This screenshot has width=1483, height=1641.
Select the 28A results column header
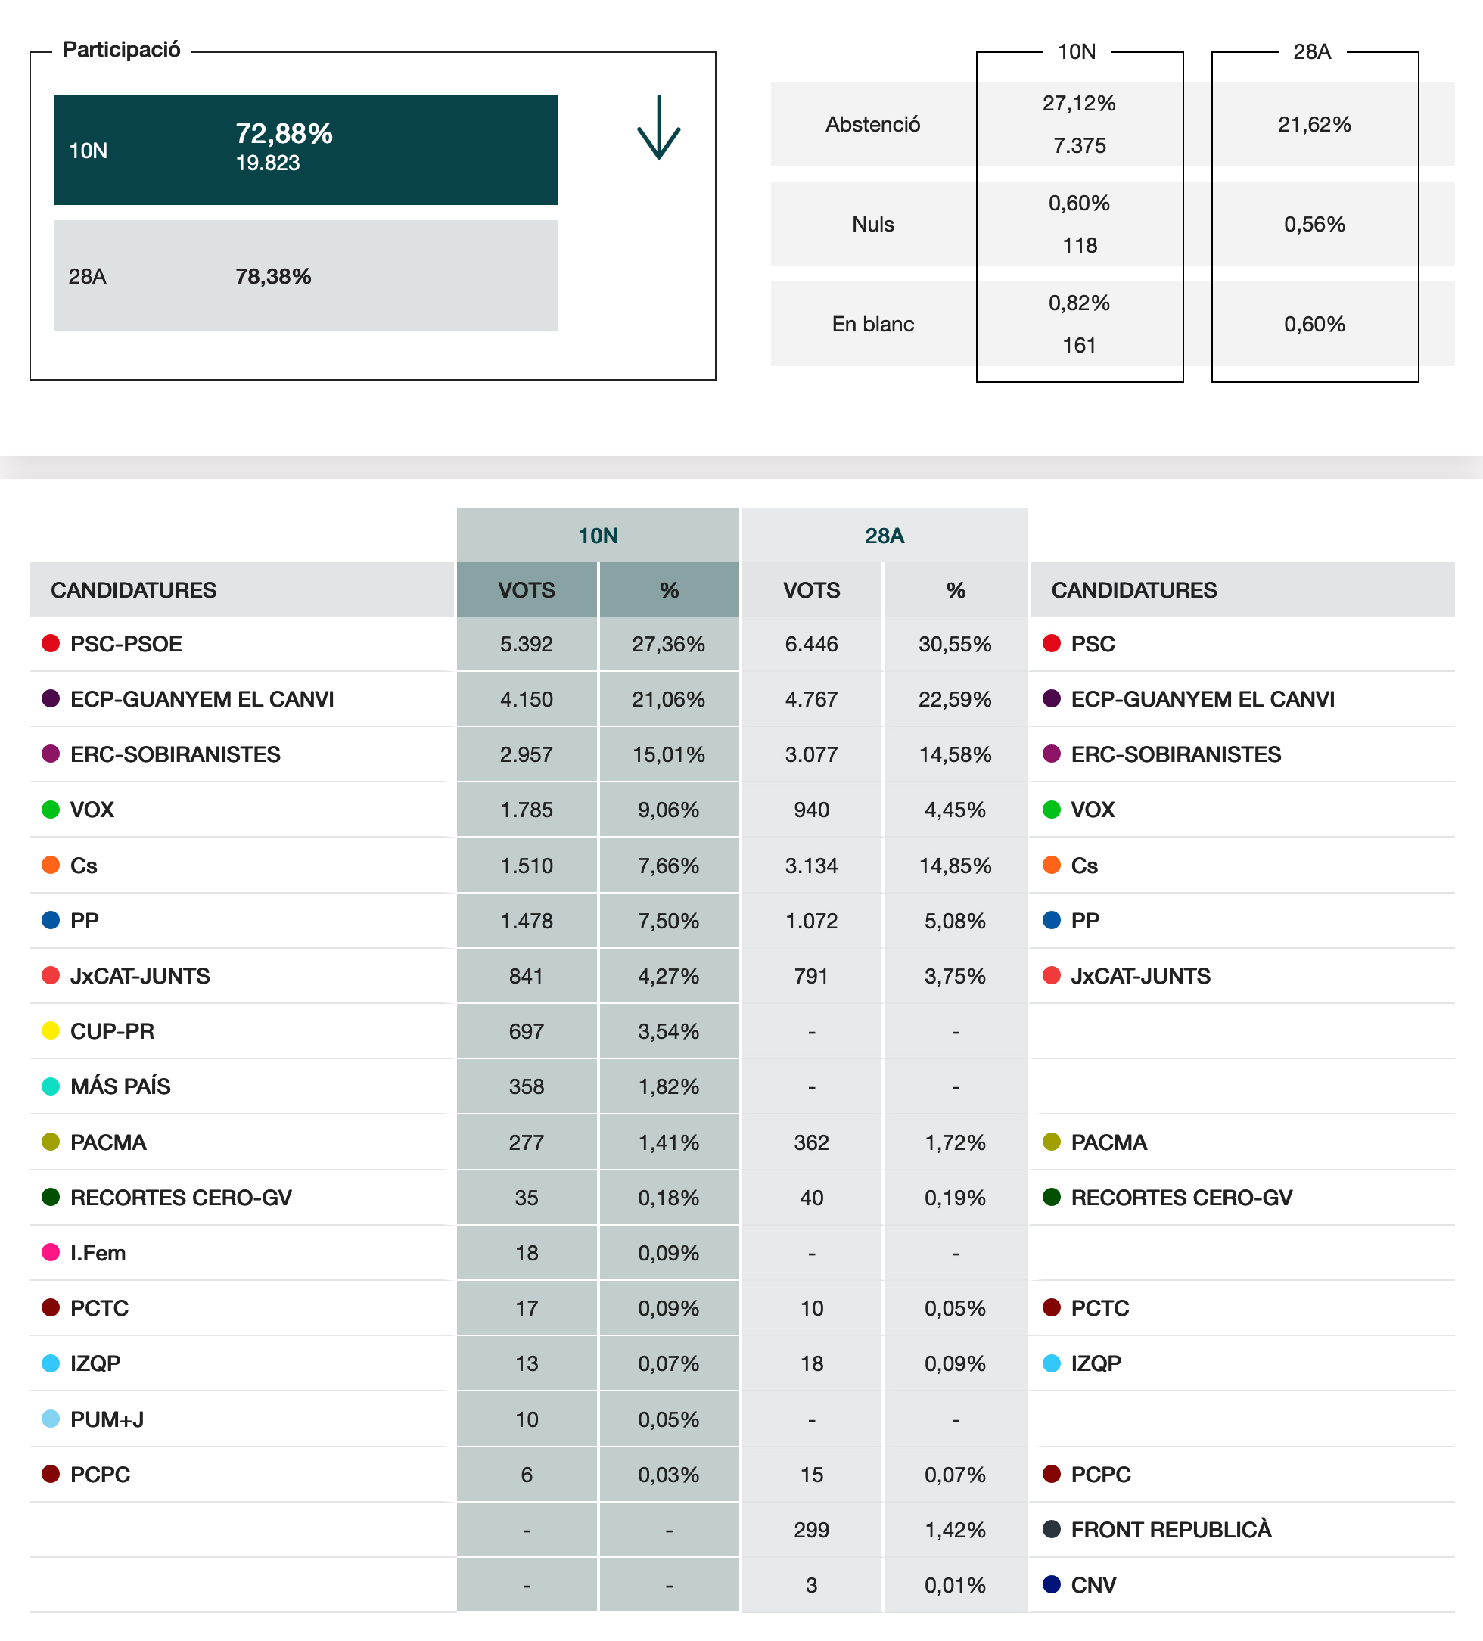(x=884, y=536)
